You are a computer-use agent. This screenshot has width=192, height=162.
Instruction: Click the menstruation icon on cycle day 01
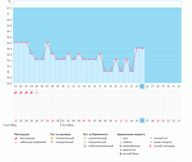[x=16, y=92]
